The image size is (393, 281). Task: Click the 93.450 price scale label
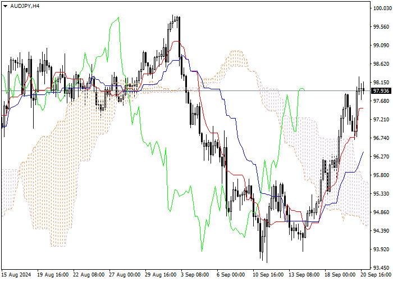[x=382, y=268]
